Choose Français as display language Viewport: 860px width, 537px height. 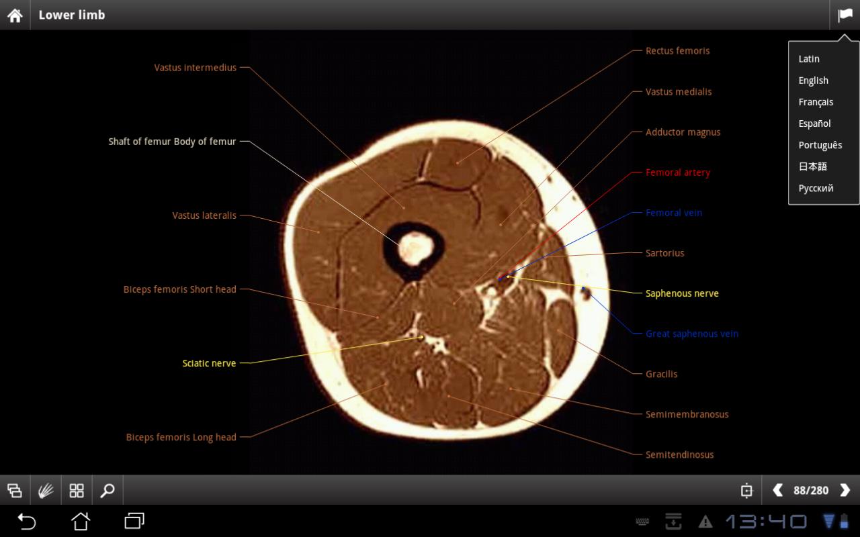(x=816, y=102)
